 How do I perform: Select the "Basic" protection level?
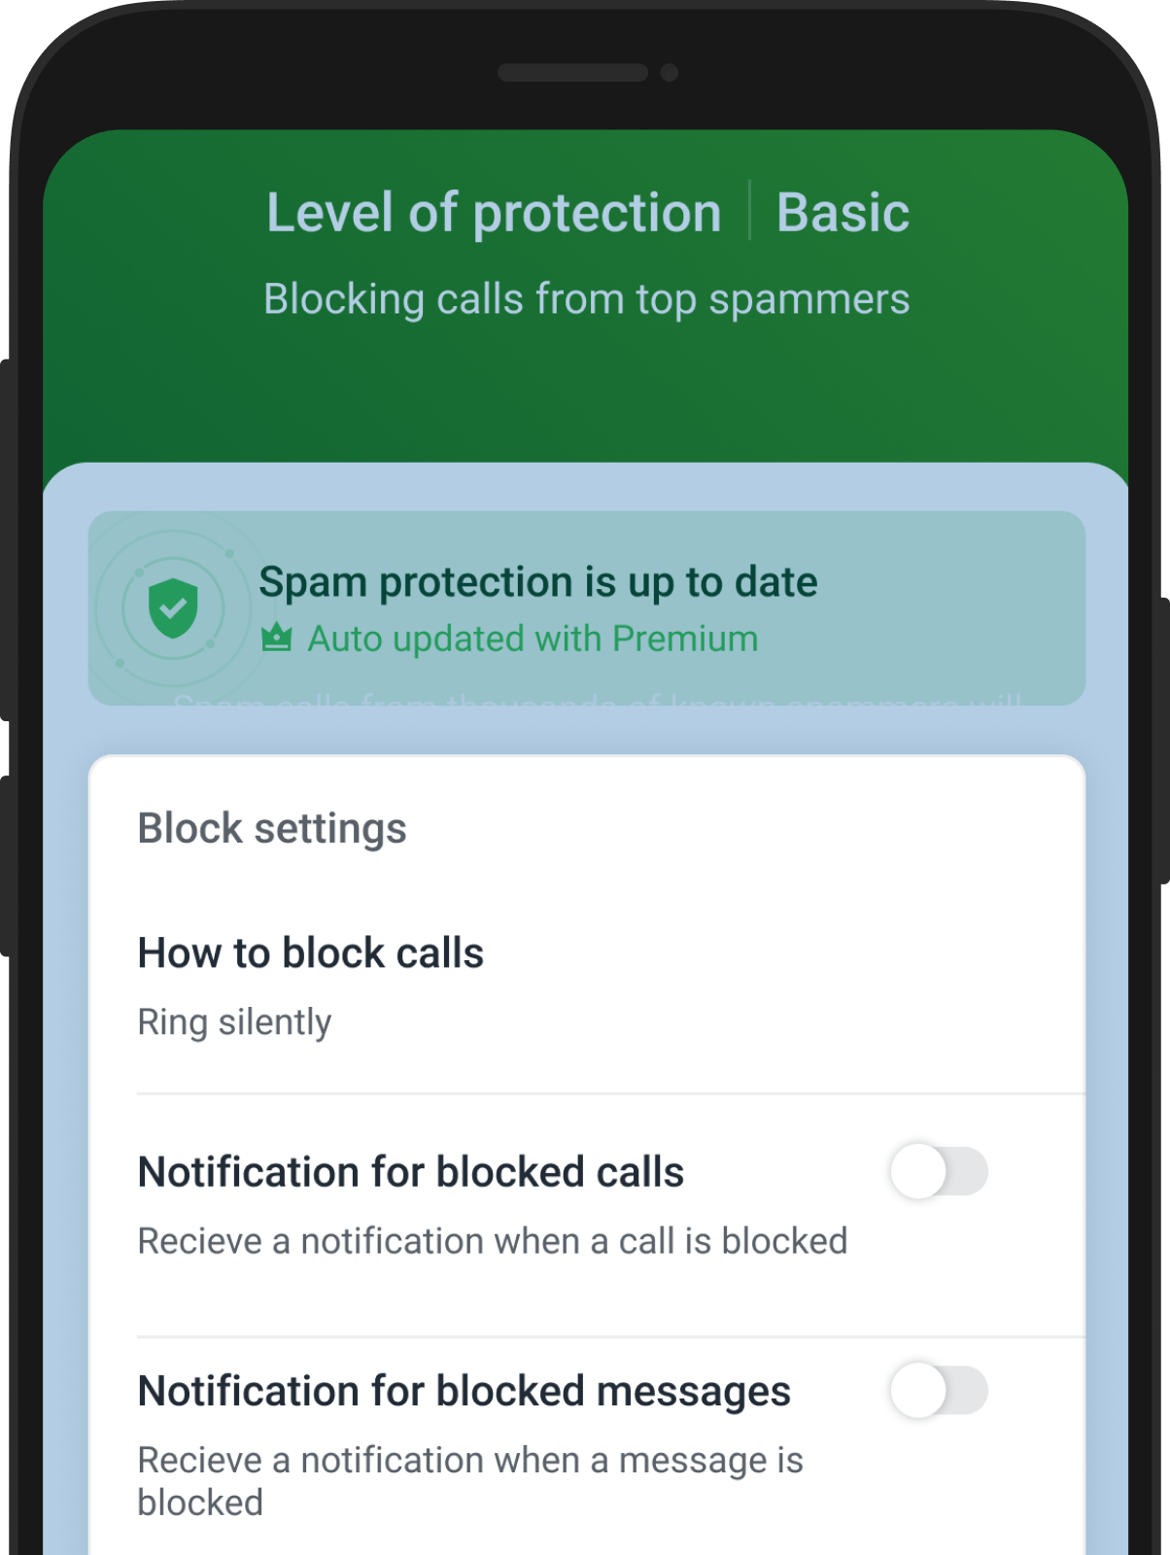[x=842, y=212]
